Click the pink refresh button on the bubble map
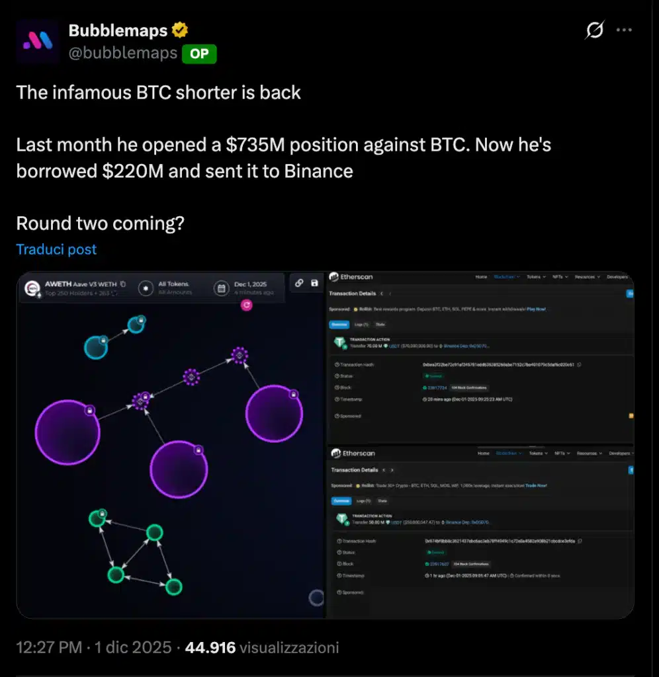The image size is (659, 677). point(247,305)
